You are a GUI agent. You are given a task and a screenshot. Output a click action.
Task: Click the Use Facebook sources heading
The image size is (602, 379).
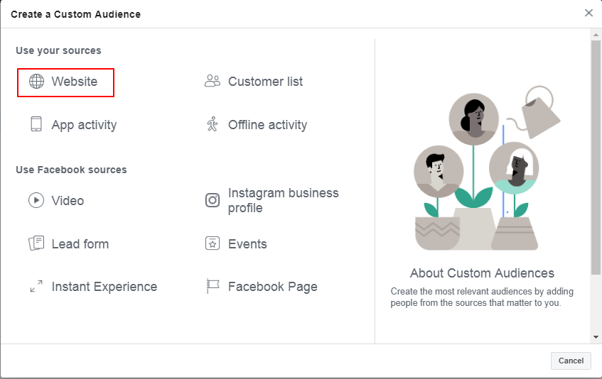pos(71,170)
